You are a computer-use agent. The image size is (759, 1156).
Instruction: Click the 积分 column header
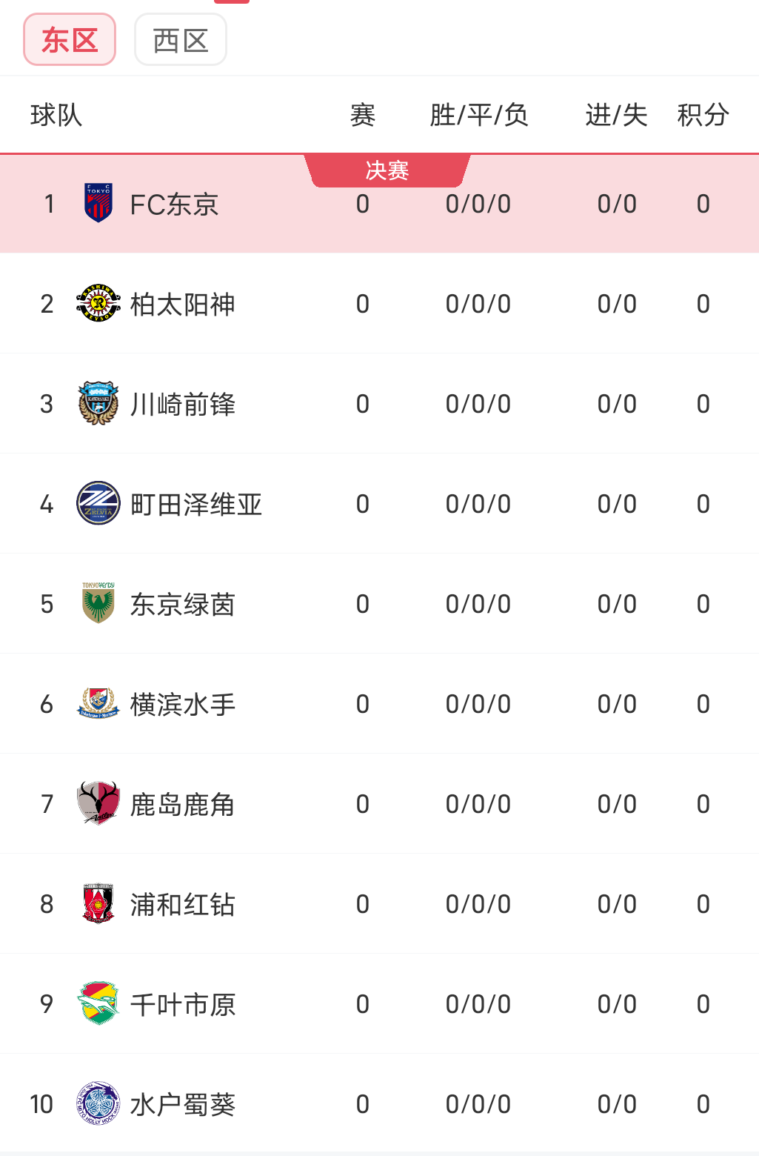[703, 115]
